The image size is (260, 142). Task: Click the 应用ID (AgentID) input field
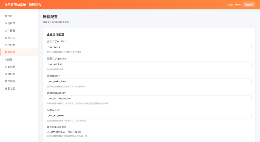[x=149, y=64]
